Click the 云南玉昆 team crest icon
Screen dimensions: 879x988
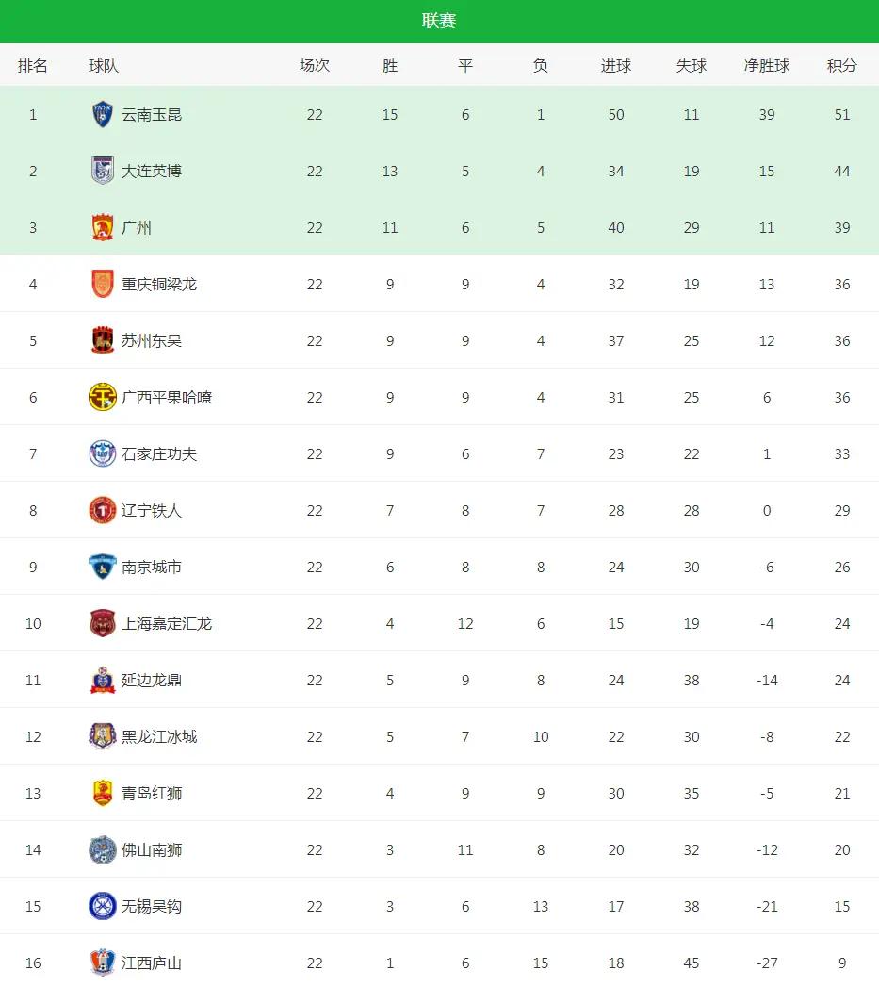tap(103, 114)
